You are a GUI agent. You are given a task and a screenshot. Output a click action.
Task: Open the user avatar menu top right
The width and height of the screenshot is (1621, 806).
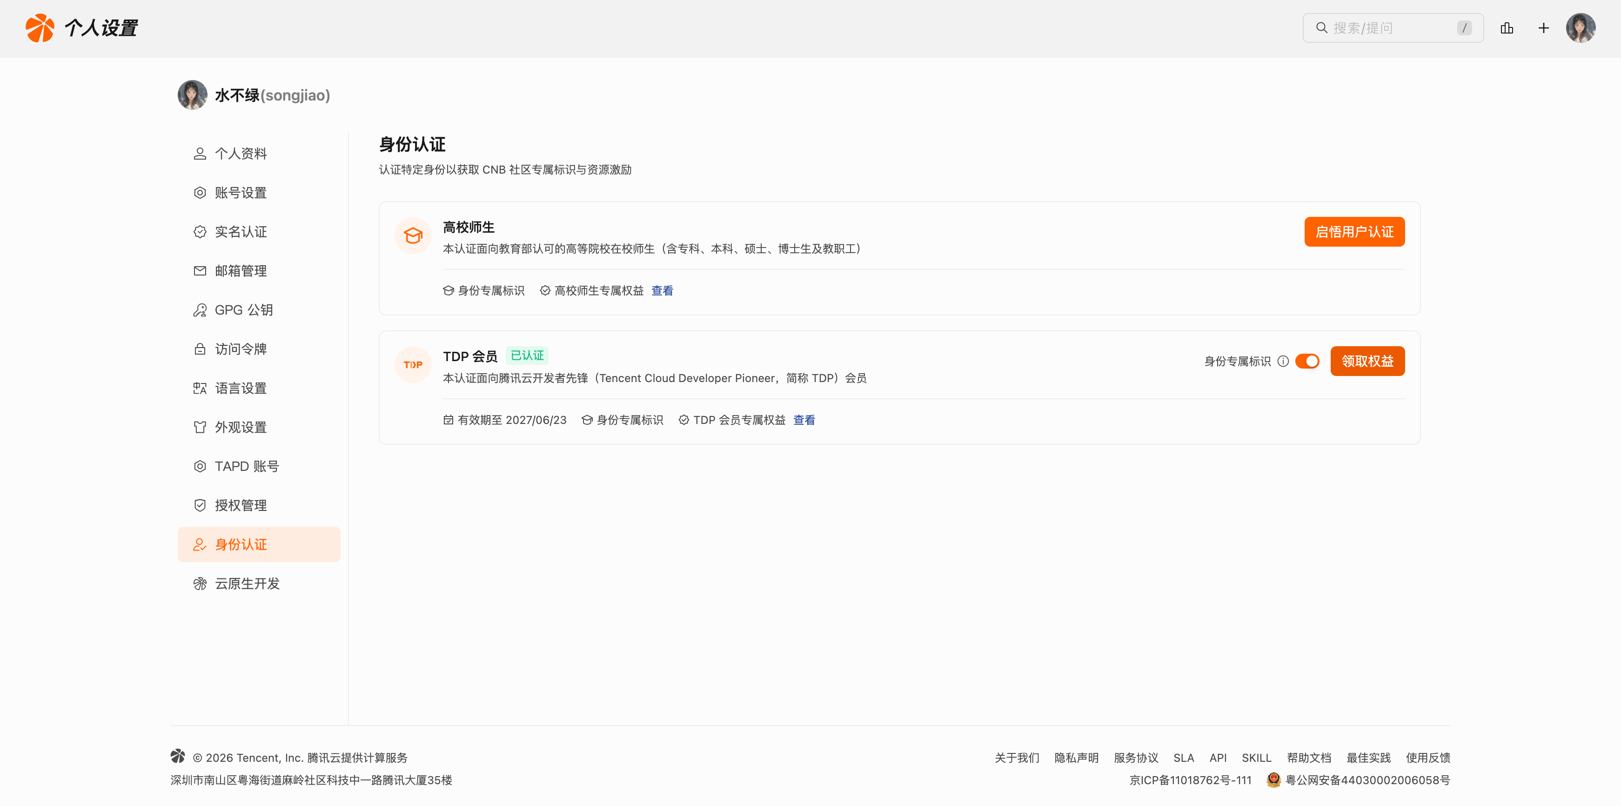(1581, 28)
